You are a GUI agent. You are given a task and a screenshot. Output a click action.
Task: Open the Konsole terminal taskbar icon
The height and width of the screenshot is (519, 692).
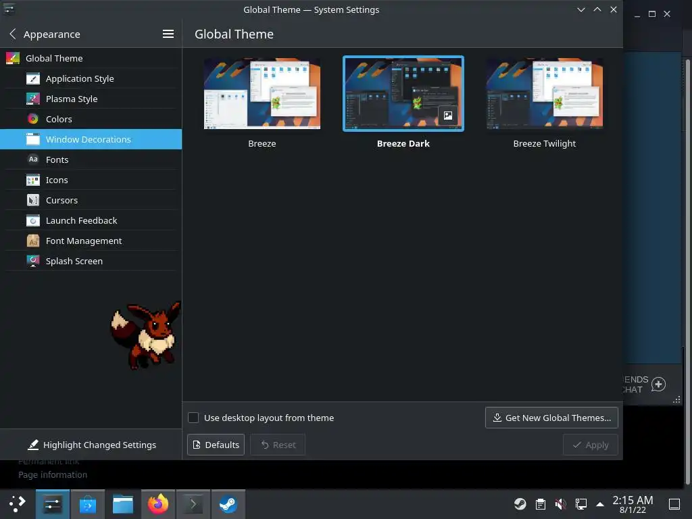pyautogui.click(x=193, y=504)
